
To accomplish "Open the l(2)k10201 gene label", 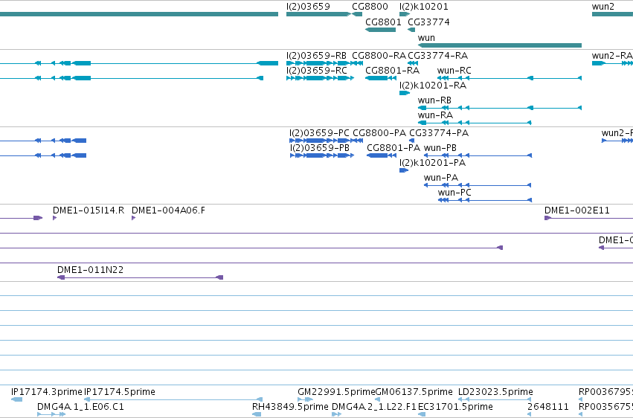I will [423, 7].
